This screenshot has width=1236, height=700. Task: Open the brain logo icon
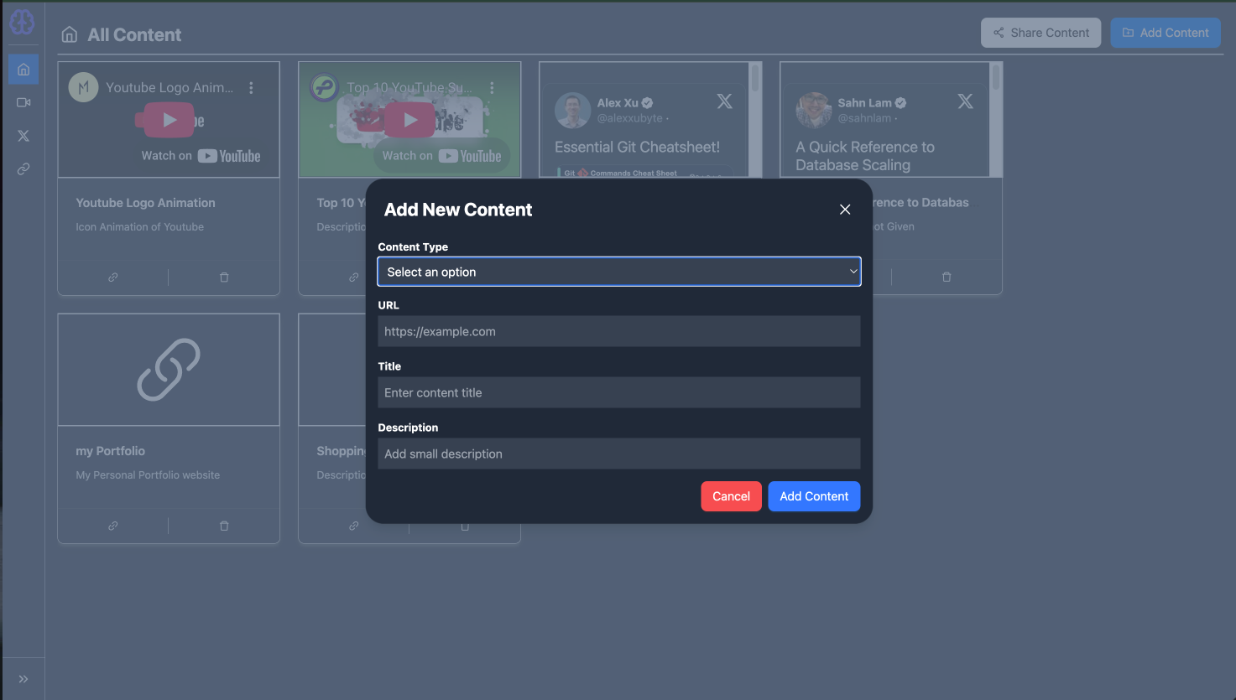(23, 22)
